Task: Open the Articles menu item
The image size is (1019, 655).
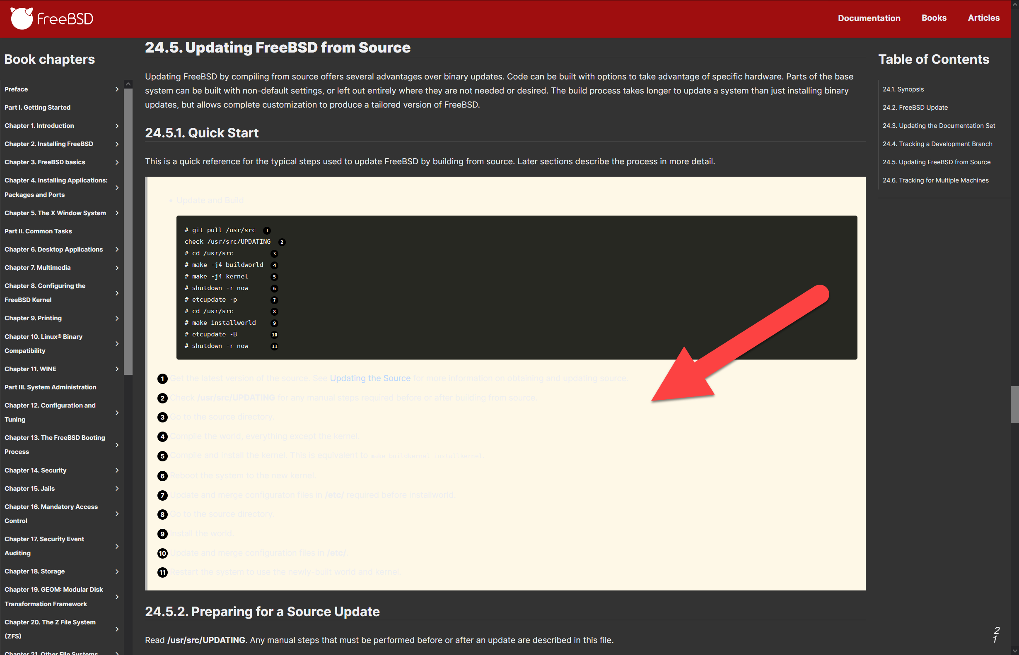Action: click(x=983, y=18)
